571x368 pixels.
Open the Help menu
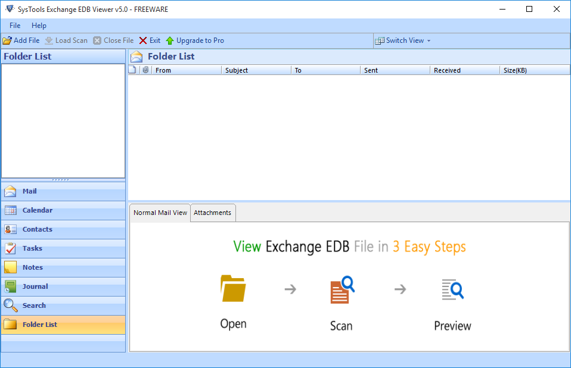click(39, 26)
